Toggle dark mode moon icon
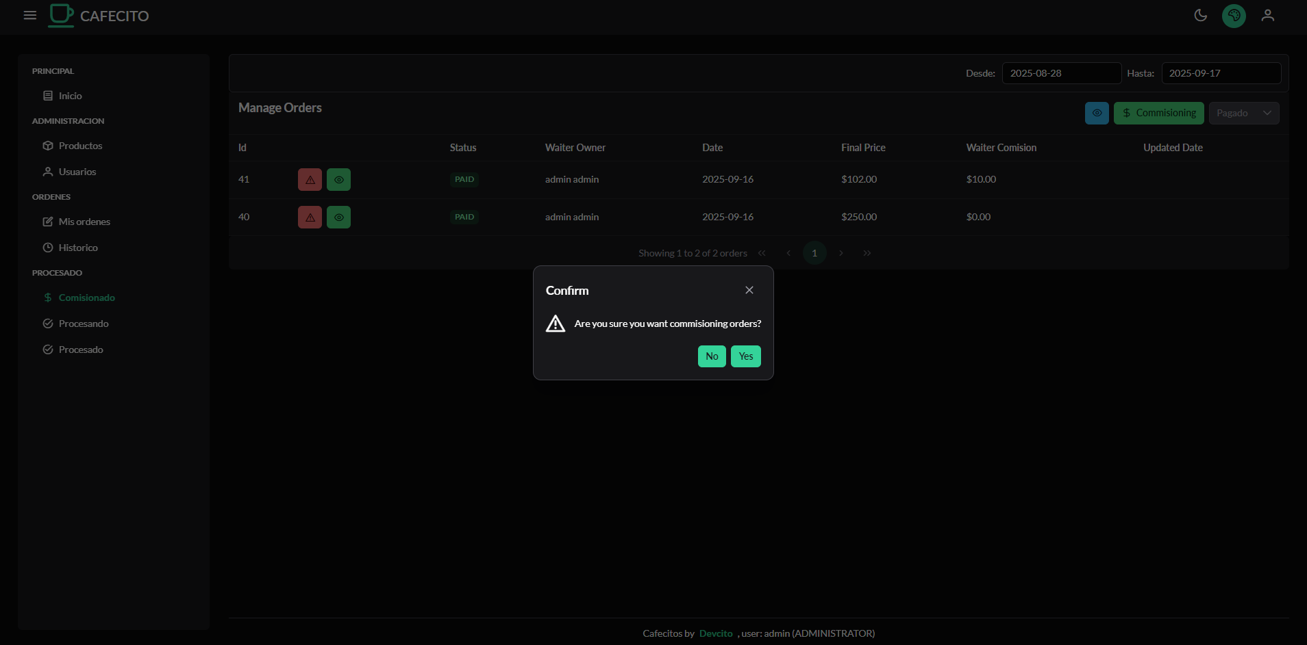The width and height of the screenshot is (1307, 645). click(1200, 15)
